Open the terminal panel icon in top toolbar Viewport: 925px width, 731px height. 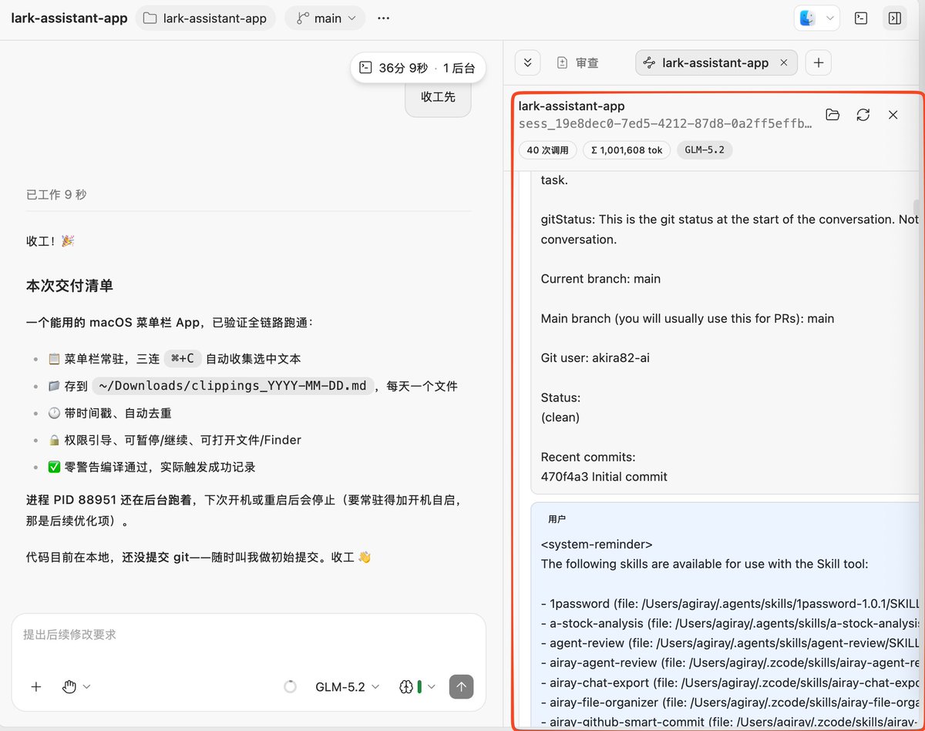[862, 18]
